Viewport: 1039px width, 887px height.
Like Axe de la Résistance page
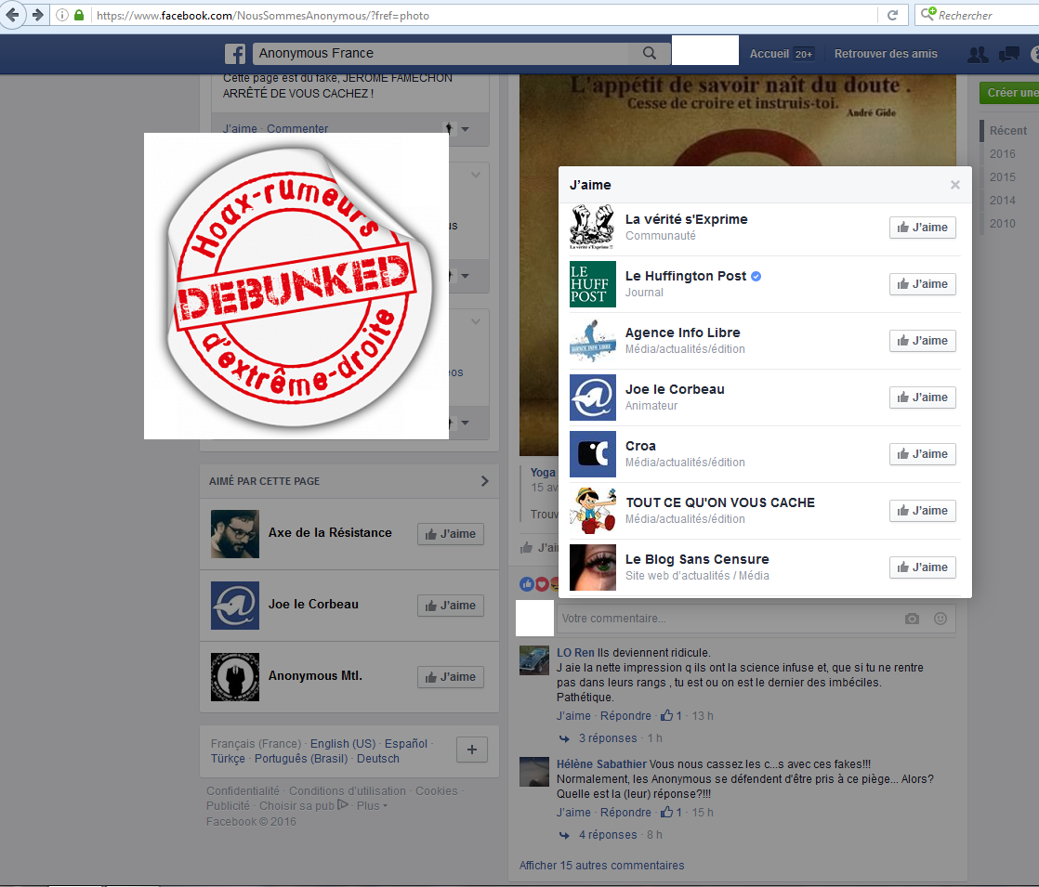click(451, 534)
